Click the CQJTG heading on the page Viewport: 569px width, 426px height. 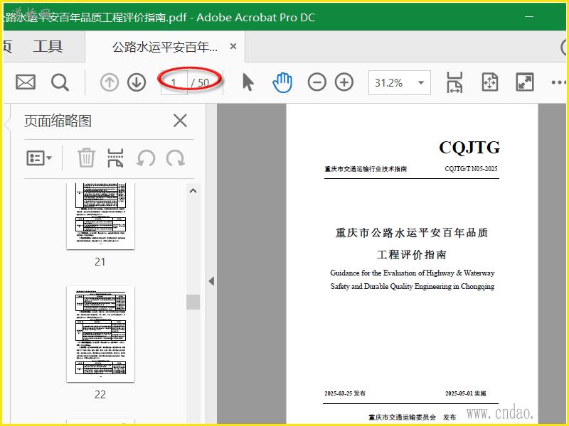click(469, 148)
